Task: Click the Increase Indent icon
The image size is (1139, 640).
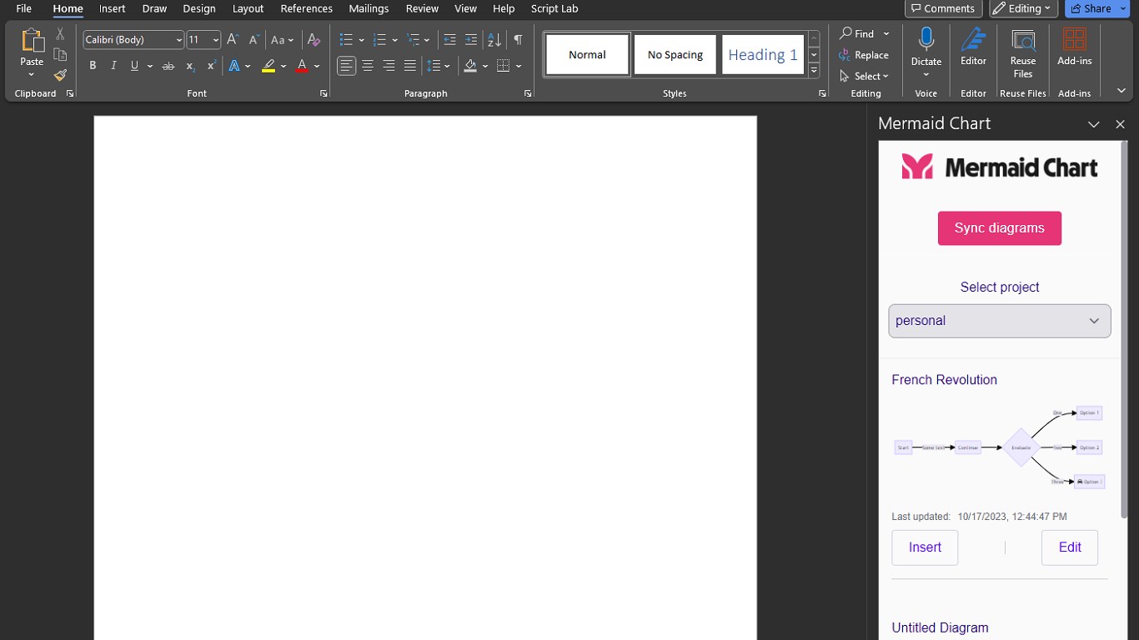Action: click(x=471, y=40)
